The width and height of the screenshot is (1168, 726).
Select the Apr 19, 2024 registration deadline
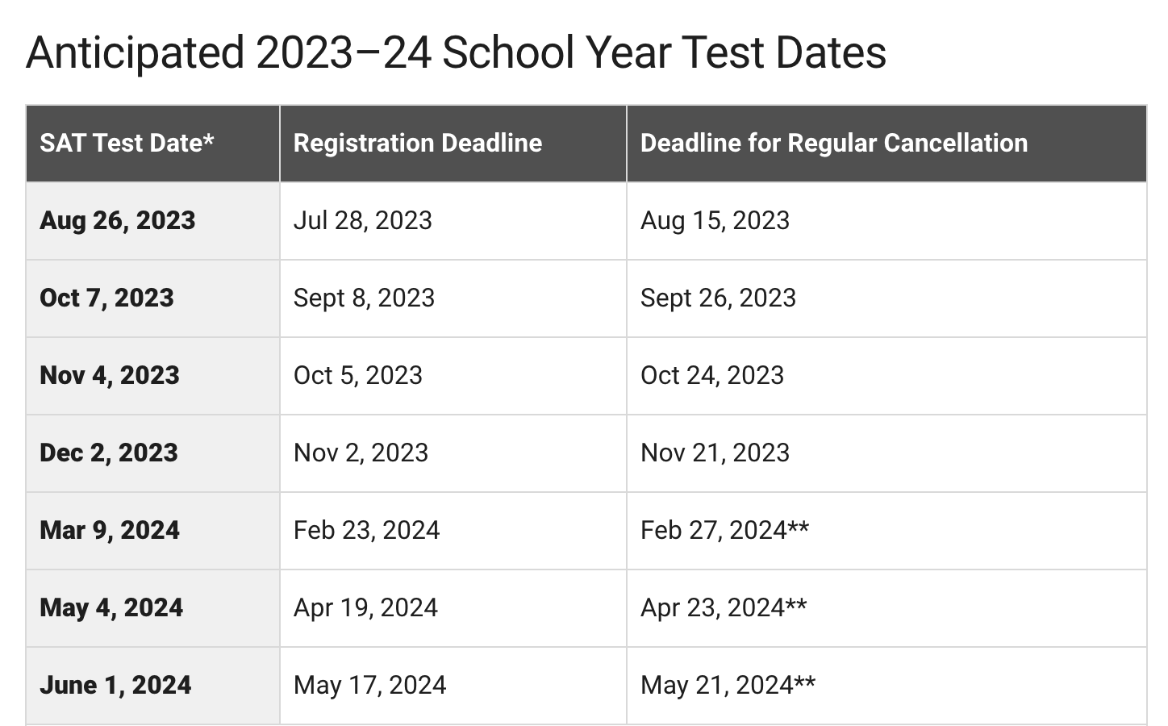tap(365, 607)
